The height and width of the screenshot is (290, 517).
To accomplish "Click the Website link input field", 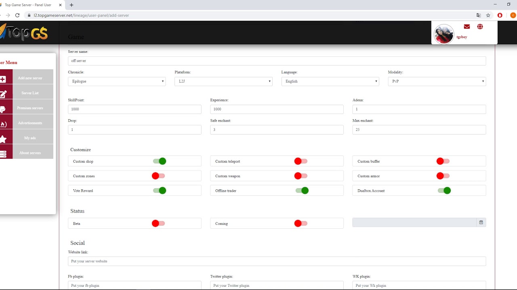I will tap(277, 261).
